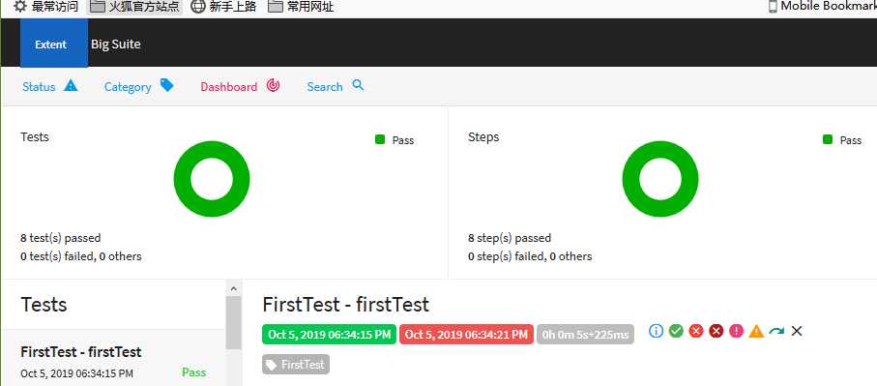Click the '8 step(s) passed' text
877x386 pixels.
click(x=510, y=238)
